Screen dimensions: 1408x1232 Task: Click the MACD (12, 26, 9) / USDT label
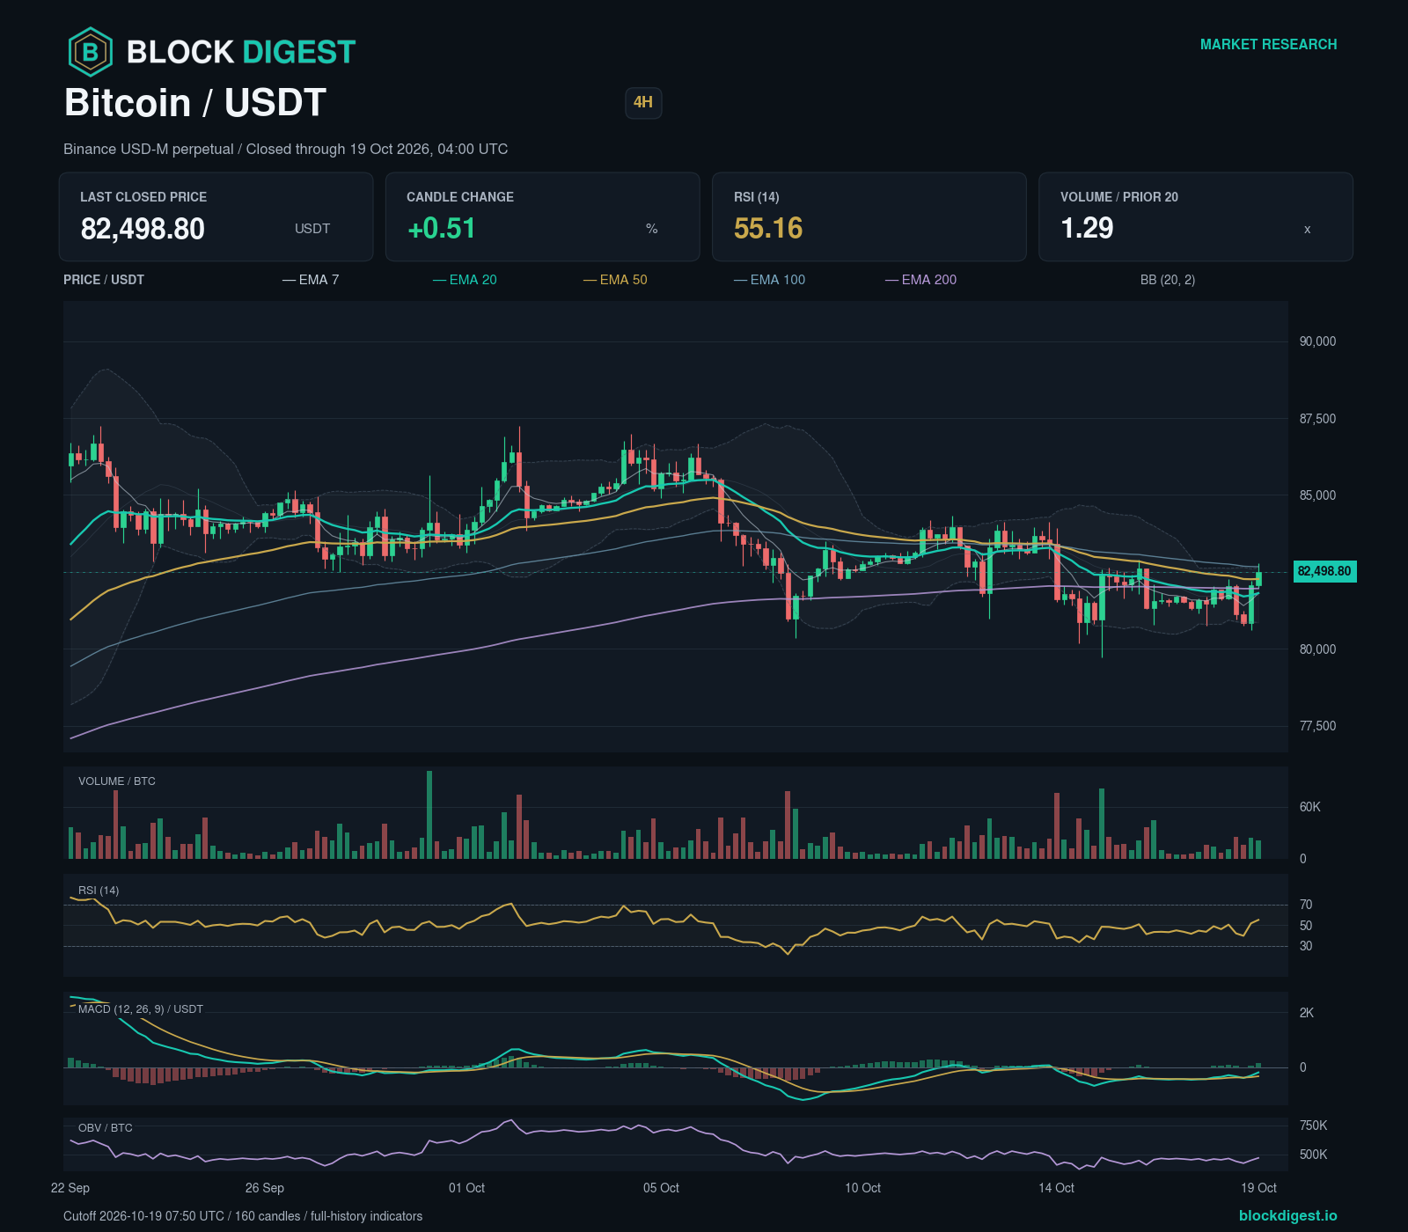coord(141,1009)
